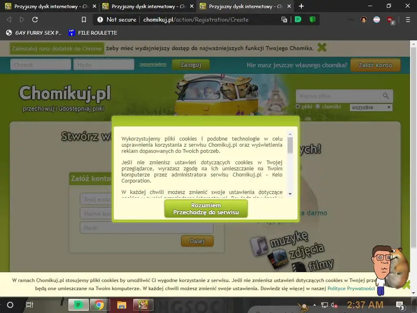Dismiss the Chrome add-on banner with green X
The image size is (417, 313).
(322, 47)
